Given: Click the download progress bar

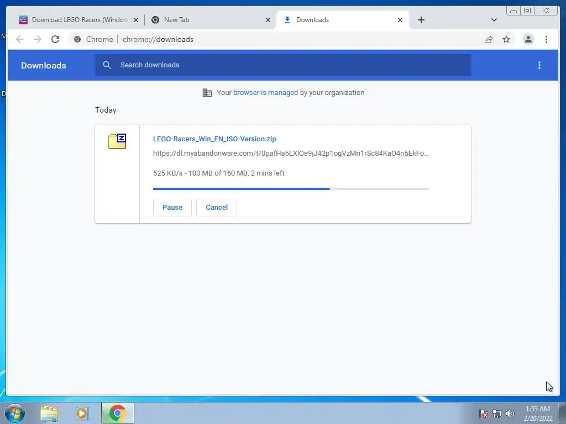Looking at the screenshot, I should 291,189.
